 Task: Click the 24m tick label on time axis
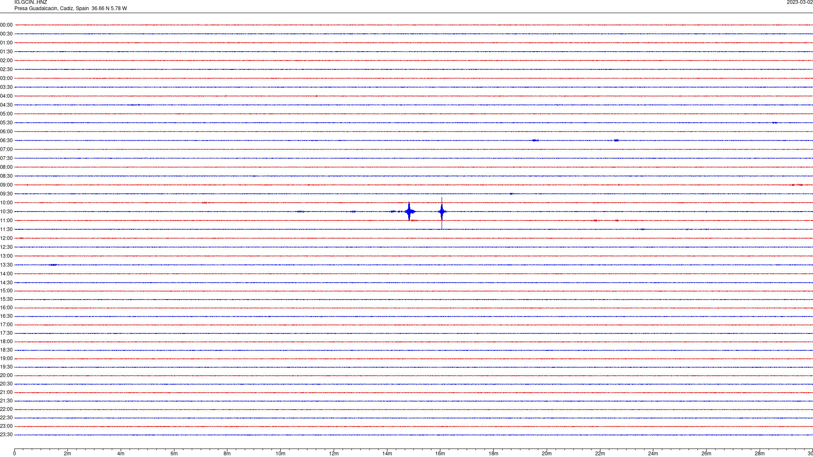(x=653, y=454)
